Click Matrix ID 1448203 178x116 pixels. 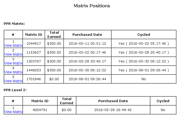(34, 70)
